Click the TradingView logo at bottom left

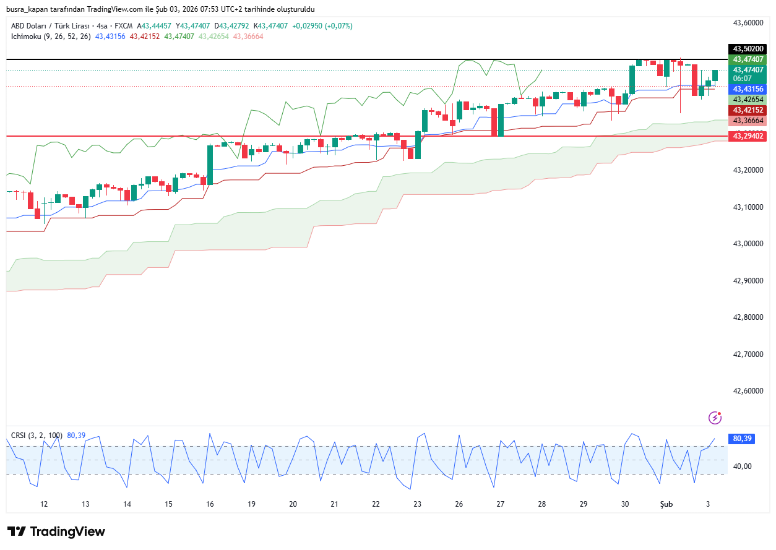56,531
